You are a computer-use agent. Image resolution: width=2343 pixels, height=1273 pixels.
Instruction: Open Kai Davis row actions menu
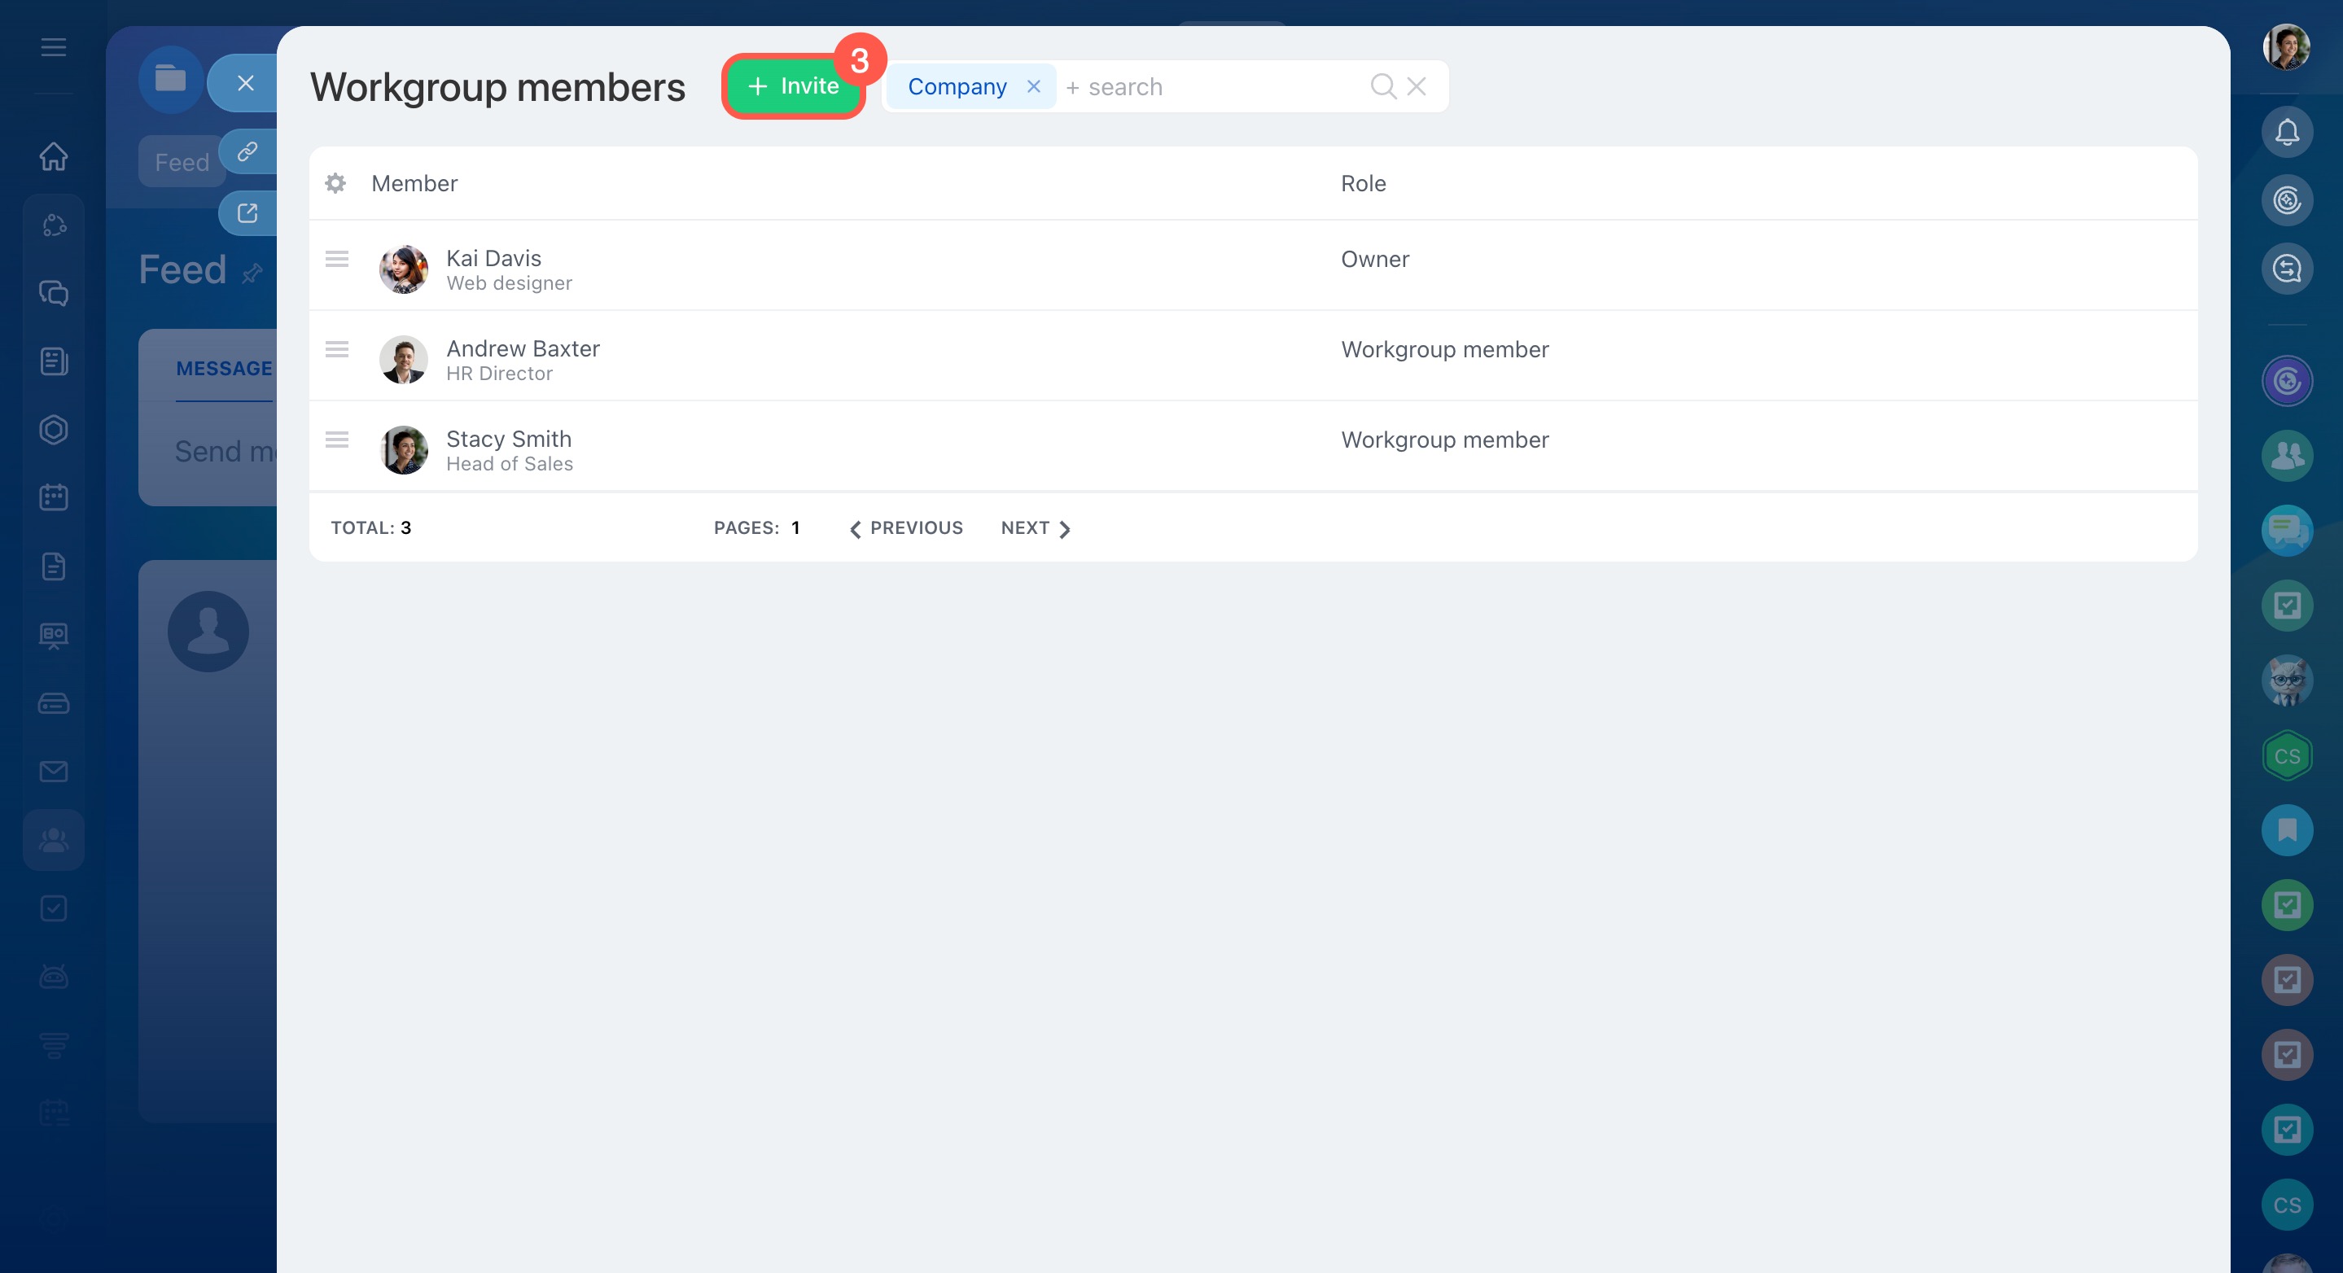(336, 259)
